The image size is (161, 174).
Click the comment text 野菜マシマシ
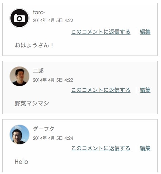32,103
